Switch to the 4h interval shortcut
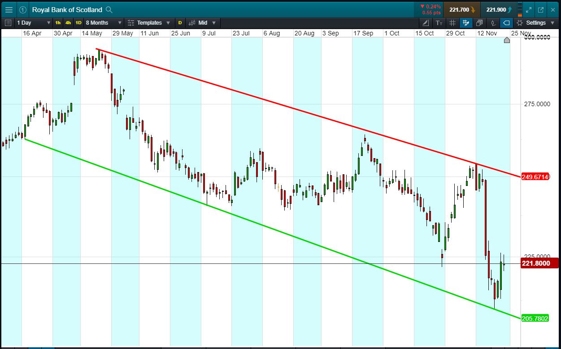 click(68, 22)
